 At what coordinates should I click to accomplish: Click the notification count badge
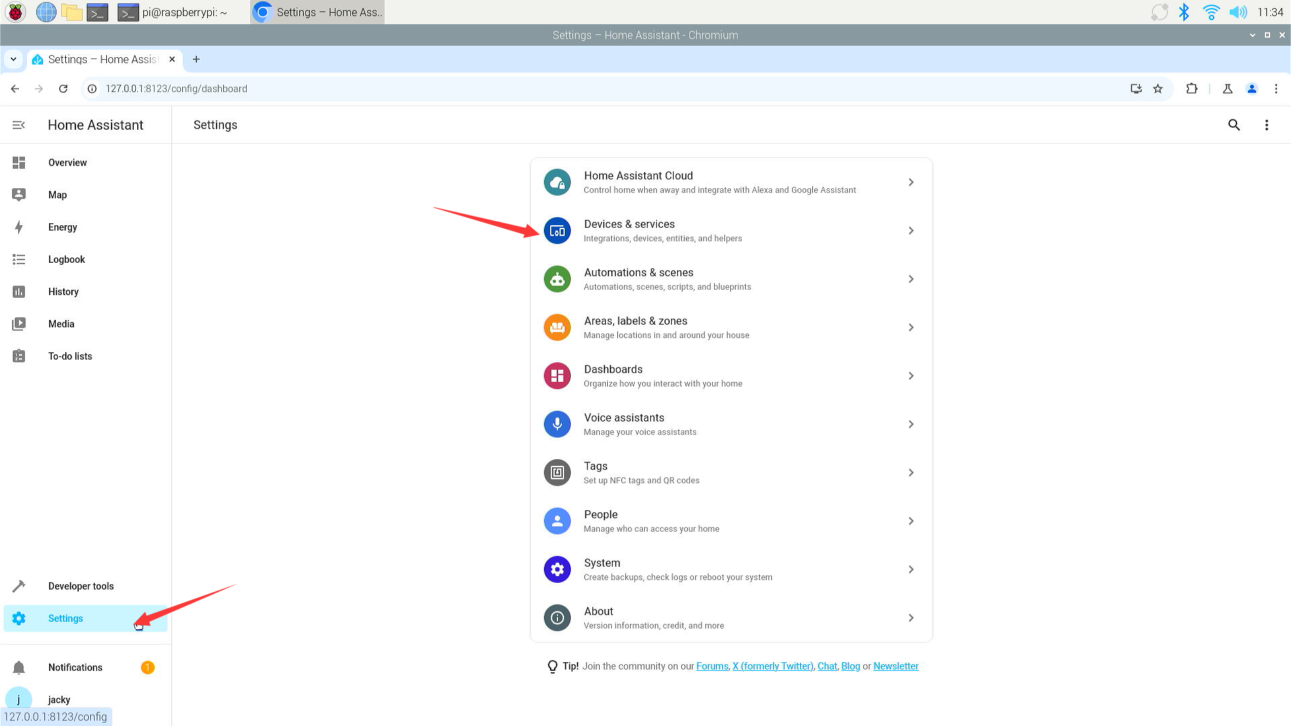tap(147, 668)
